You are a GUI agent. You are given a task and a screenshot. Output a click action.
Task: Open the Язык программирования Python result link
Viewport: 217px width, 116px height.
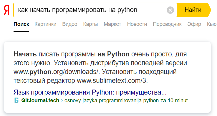[90, 92]
